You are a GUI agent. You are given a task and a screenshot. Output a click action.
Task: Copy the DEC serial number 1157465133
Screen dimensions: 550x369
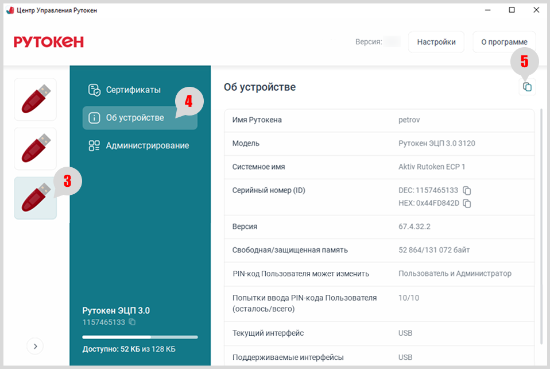pyautogui.click(x=467, y=190)
